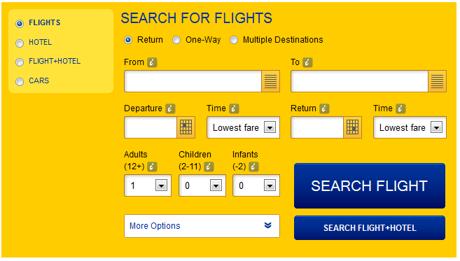Open the departure Time Lowest fare dropdown
The image size is (460, 261).
point(243,127)
